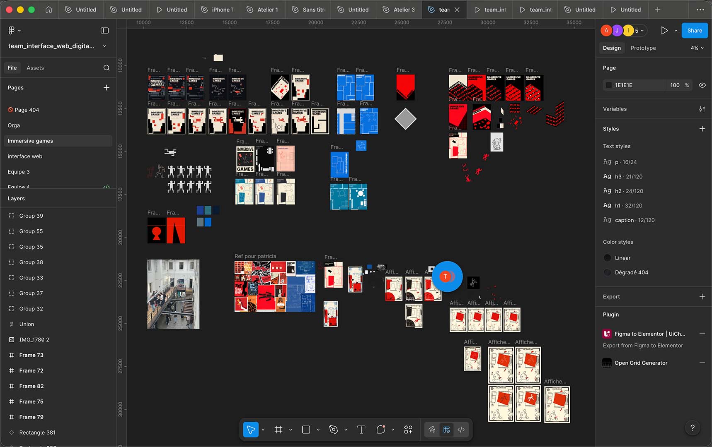The width and height of the screenshot is (712, 447).
Task: Click the search icon in left panel
Action: [x=107, y=68]
